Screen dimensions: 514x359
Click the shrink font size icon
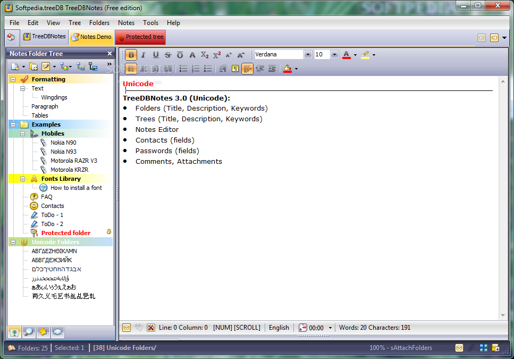point(229,55)
